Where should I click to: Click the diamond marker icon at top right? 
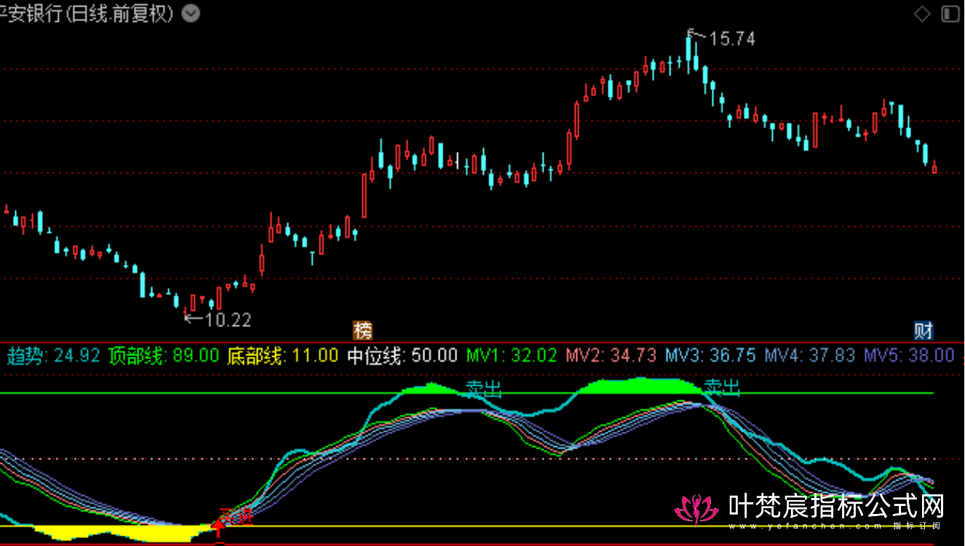coord(922,14)
